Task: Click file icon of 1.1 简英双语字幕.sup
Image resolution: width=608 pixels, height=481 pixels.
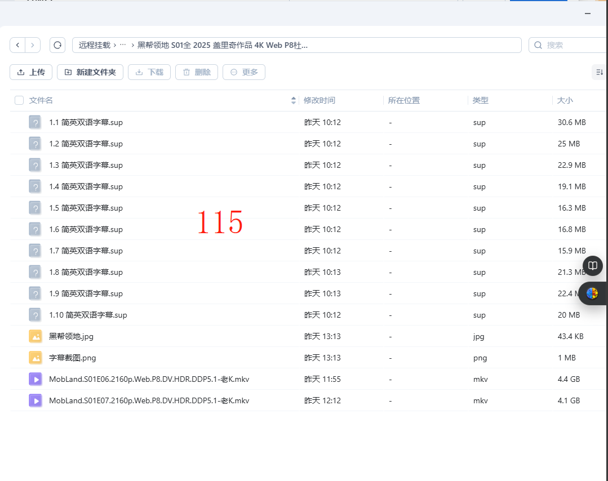Action: (35, 122)
